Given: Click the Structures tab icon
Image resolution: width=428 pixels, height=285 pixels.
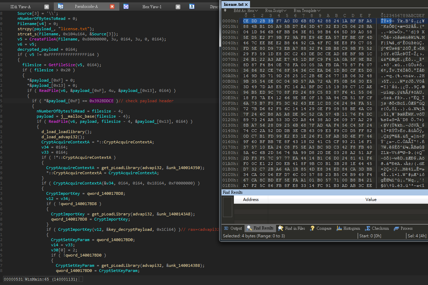Looking at the screenshot, I should (x=192, y=7).
